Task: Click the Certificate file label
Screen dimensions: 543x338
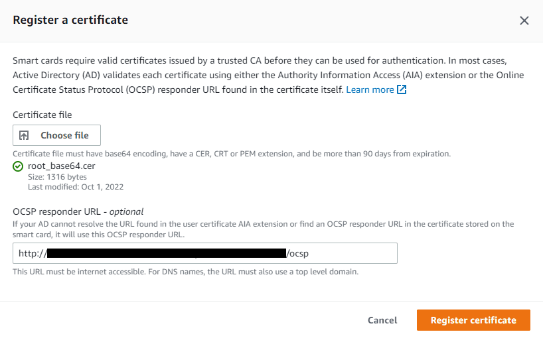Action: (42, 115)
